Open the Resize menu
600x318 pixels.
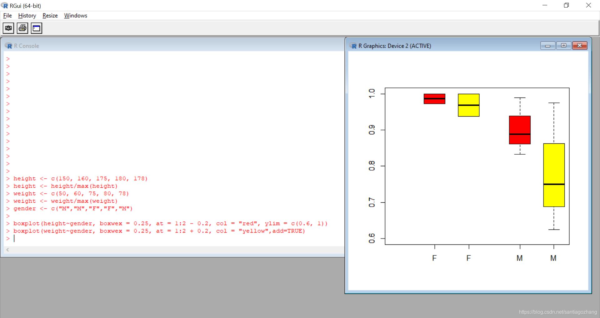50,16
